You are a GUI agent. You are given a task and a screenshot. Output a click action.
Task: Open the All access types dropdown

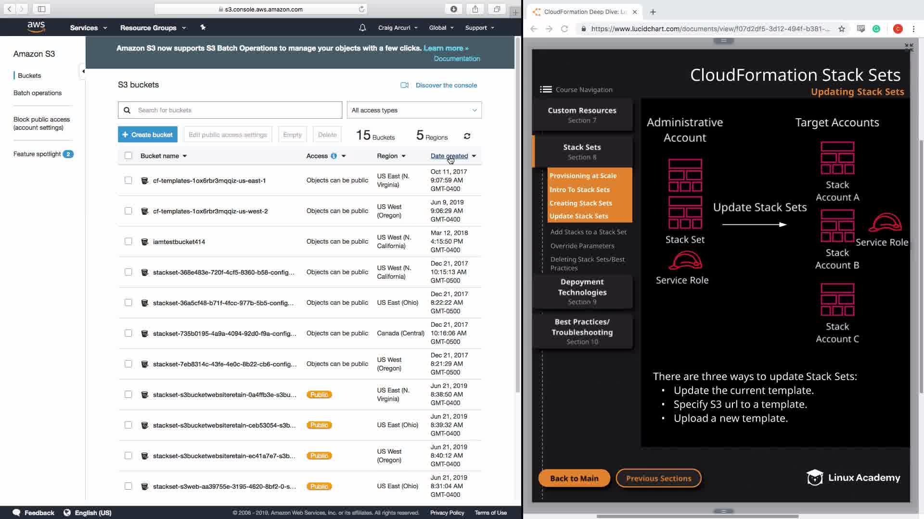tap(414, 110)
